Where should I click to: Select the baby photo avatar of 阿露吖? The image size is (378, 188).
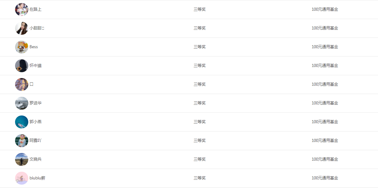[x=22, y=141]
